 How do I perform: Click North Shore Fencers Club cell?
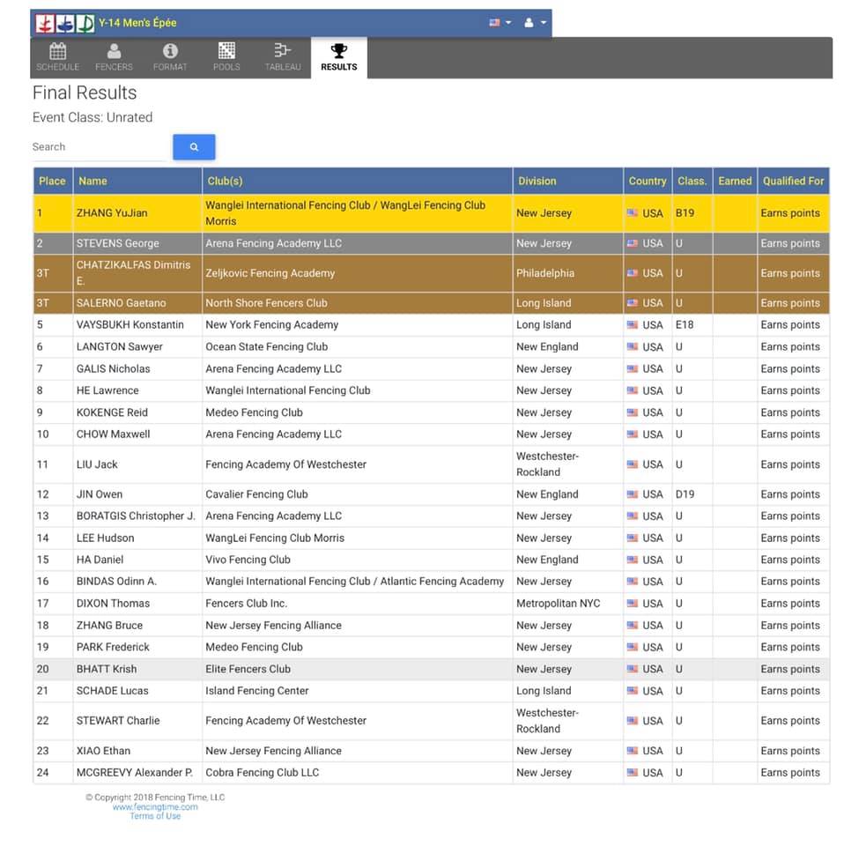pos(357,303)
